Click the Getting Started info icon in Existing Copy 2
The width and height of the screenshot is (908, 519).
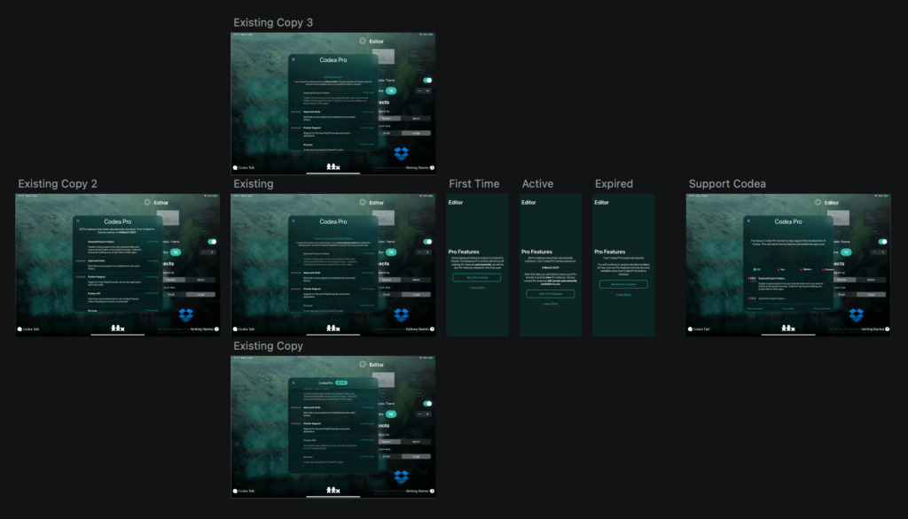216,329
